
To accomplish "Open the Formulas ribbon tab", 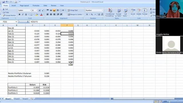I will point(36,5).
